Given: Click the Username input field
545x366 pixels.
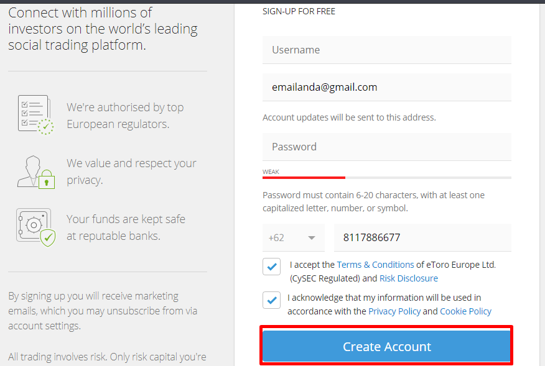Looking at the screenshot, I should (x=386, y=50).
